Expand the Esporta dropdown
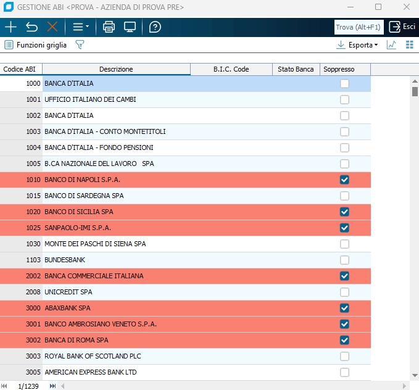Viewport: 419px width, 390px height. pyautogui.click(x=357, y=45)
